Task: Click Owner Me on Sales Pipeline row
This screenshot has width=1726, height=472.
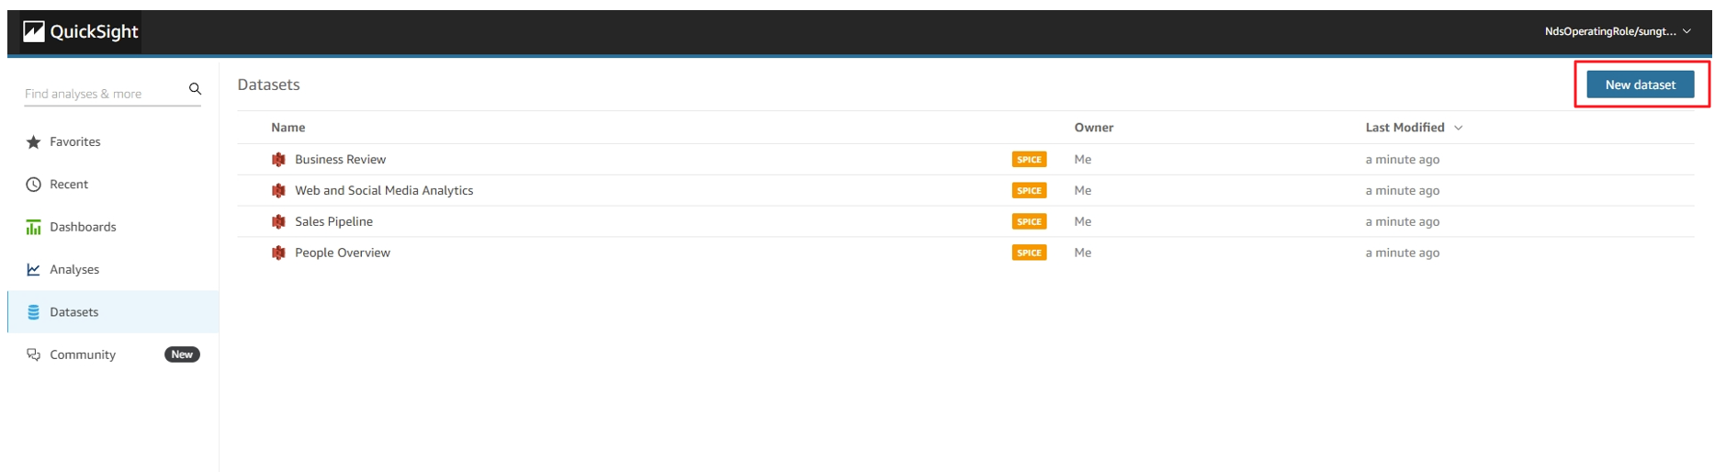Action: point(1083,222)
